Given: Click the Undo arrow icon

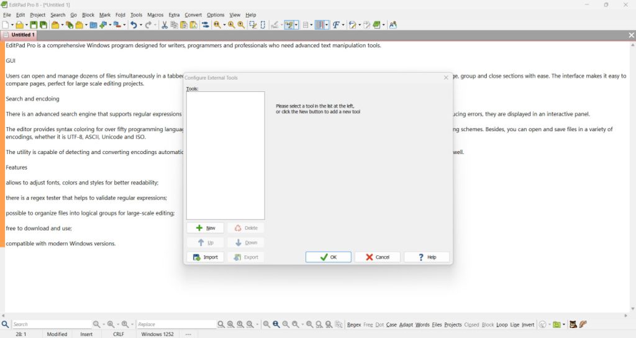Looking at the screenshot, I should pyautogui.click(x=134, y=25).
